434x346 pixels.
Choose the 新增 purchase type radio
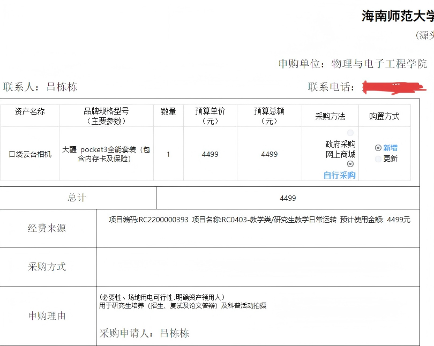pyautogui.click(x=378, y=148)
